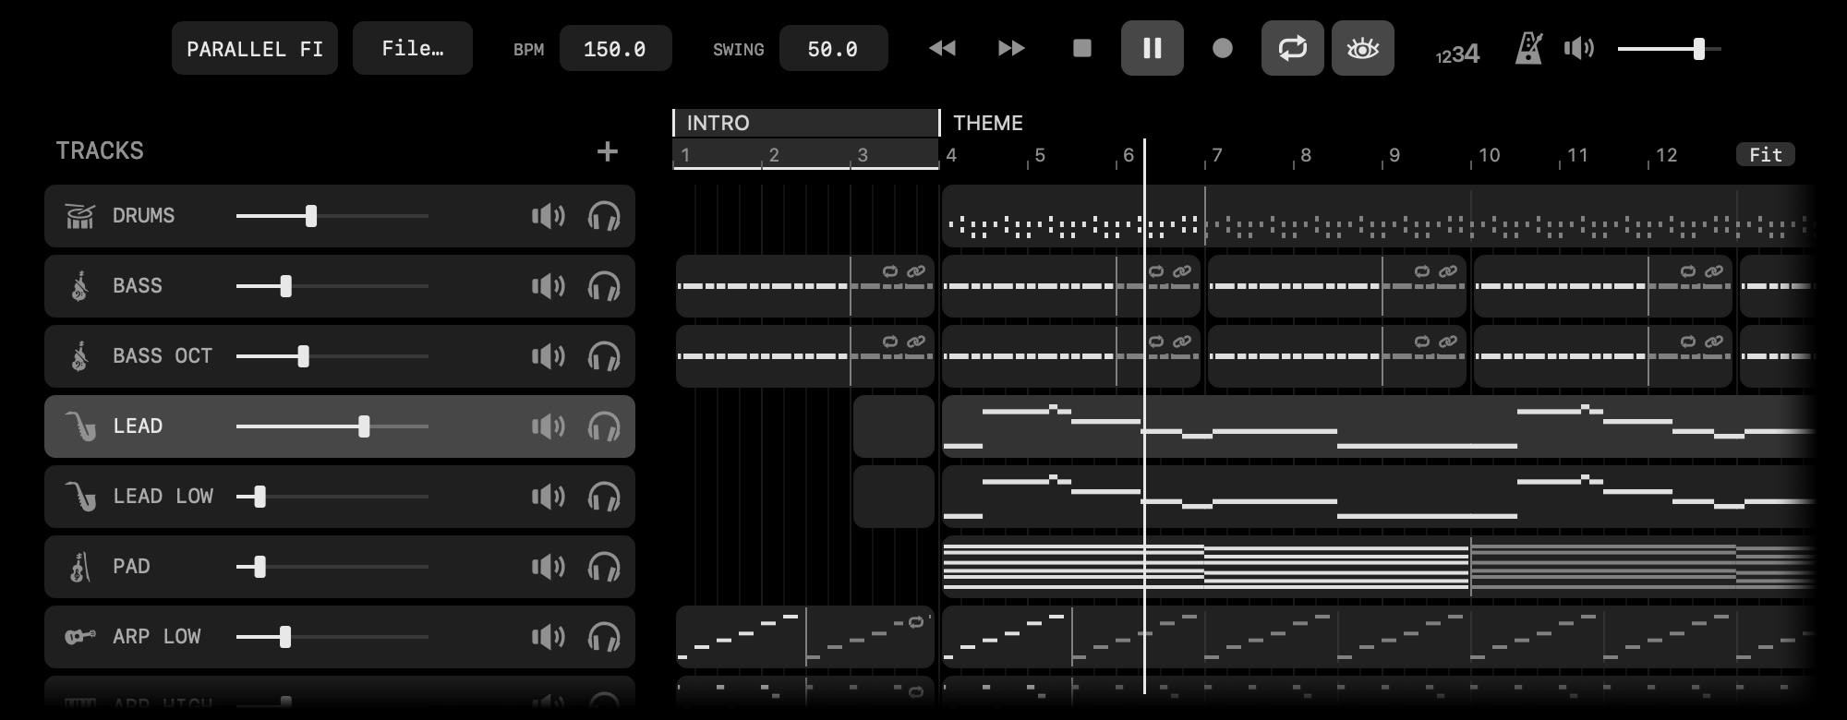Solo the BASS track with headphones
The image size is (1847, 720).
point(604,286)
